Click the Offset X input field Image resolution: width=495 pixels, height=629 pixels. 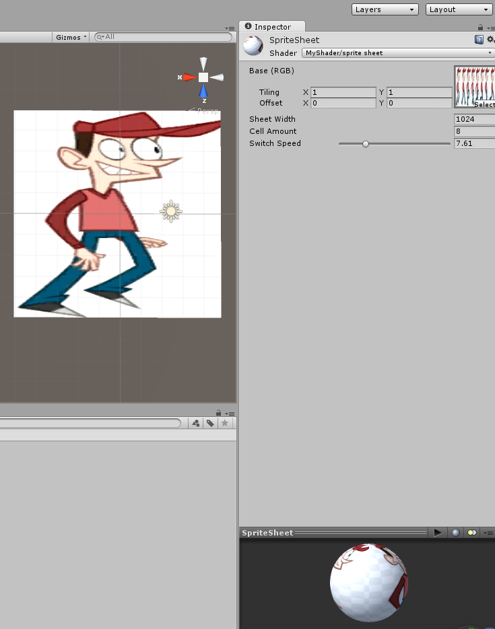pyautogui.click(x=343, y=103)
